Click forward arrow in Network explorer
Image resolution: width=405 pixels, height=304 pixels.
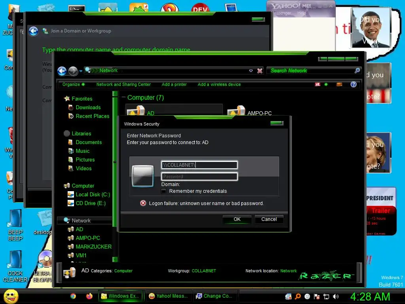coord(73,71)
